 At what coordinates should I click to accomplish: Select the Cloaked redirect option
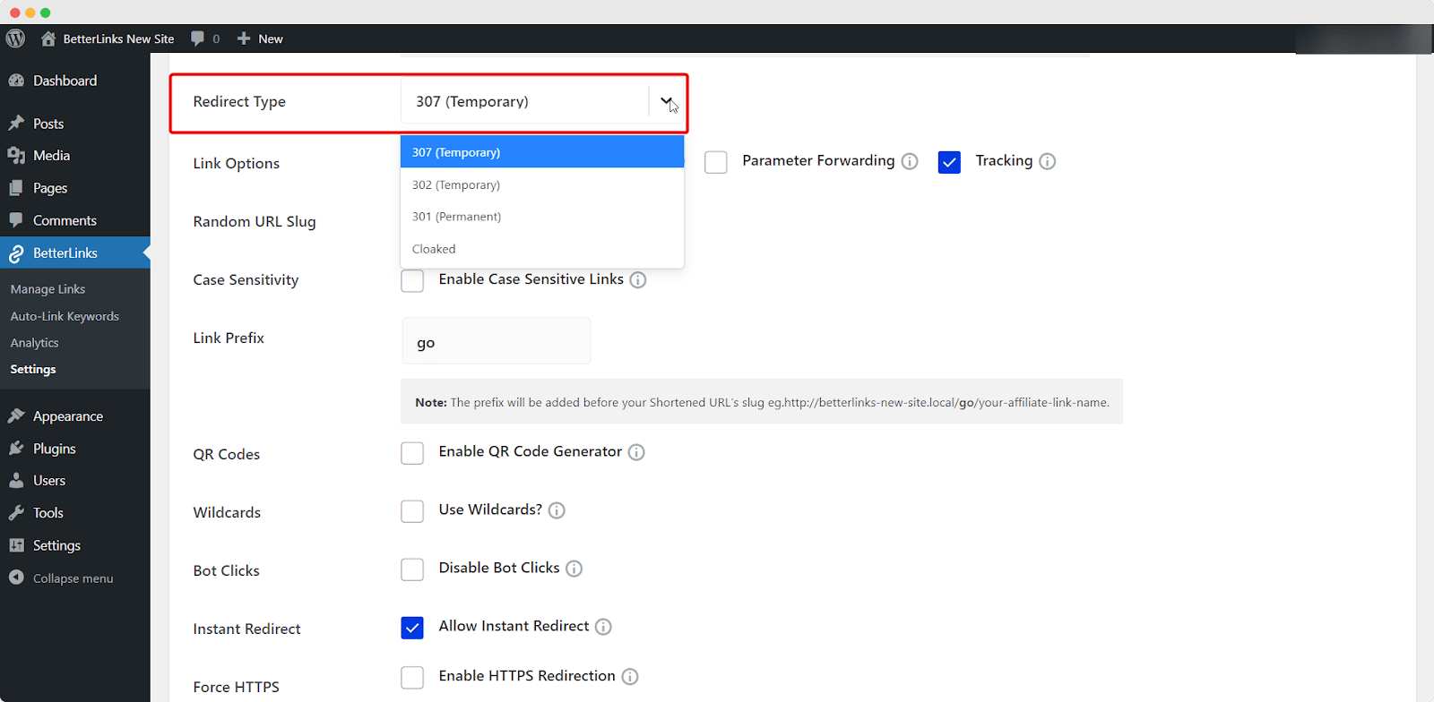(x=542, y=249)
